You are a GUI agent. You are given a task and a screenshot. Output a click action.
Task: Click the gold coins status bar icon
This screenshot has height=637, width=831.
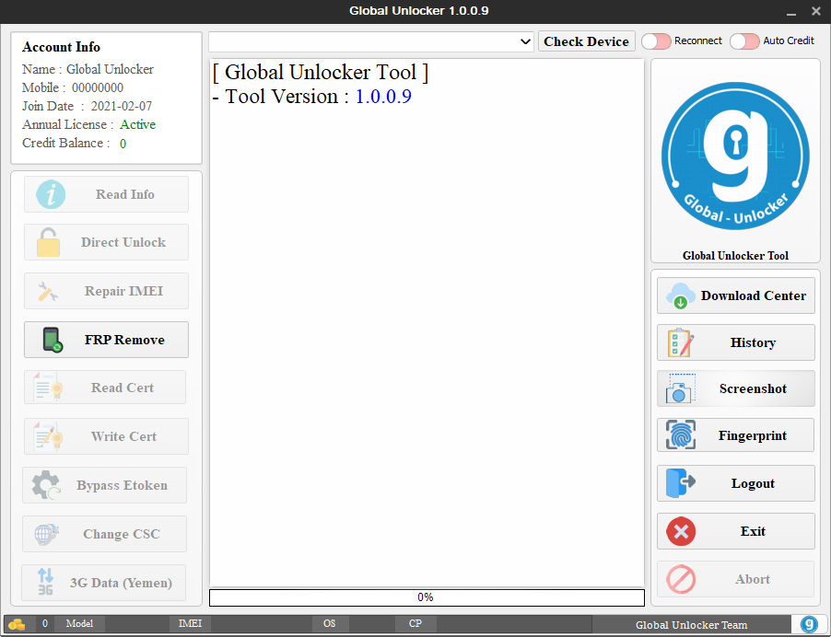pyautogui.click(x=18, y=624)
